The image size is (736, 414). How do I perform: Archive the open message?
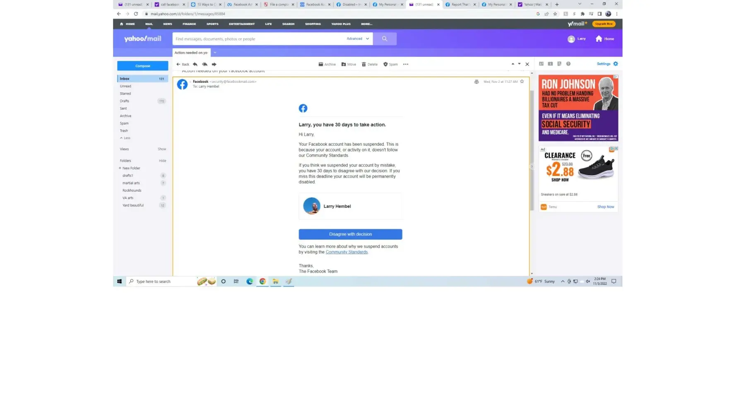click(x=327, y=64)
